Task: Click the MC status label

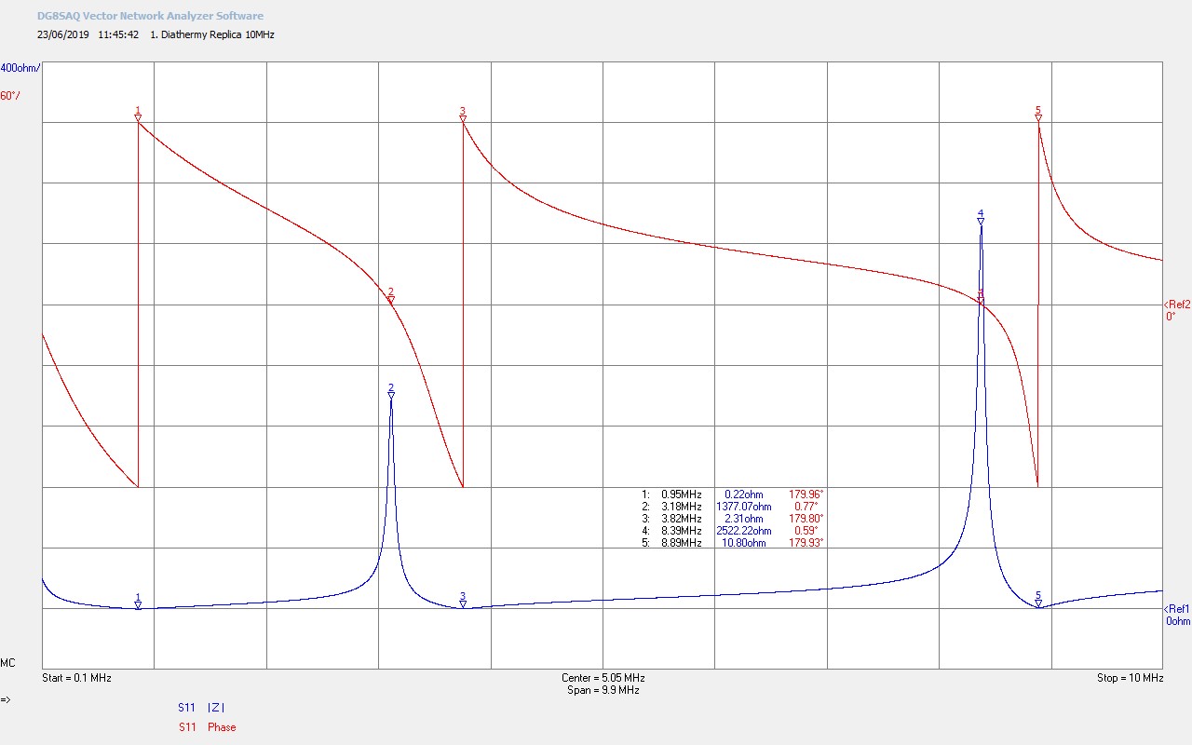Action: (7, 663)
